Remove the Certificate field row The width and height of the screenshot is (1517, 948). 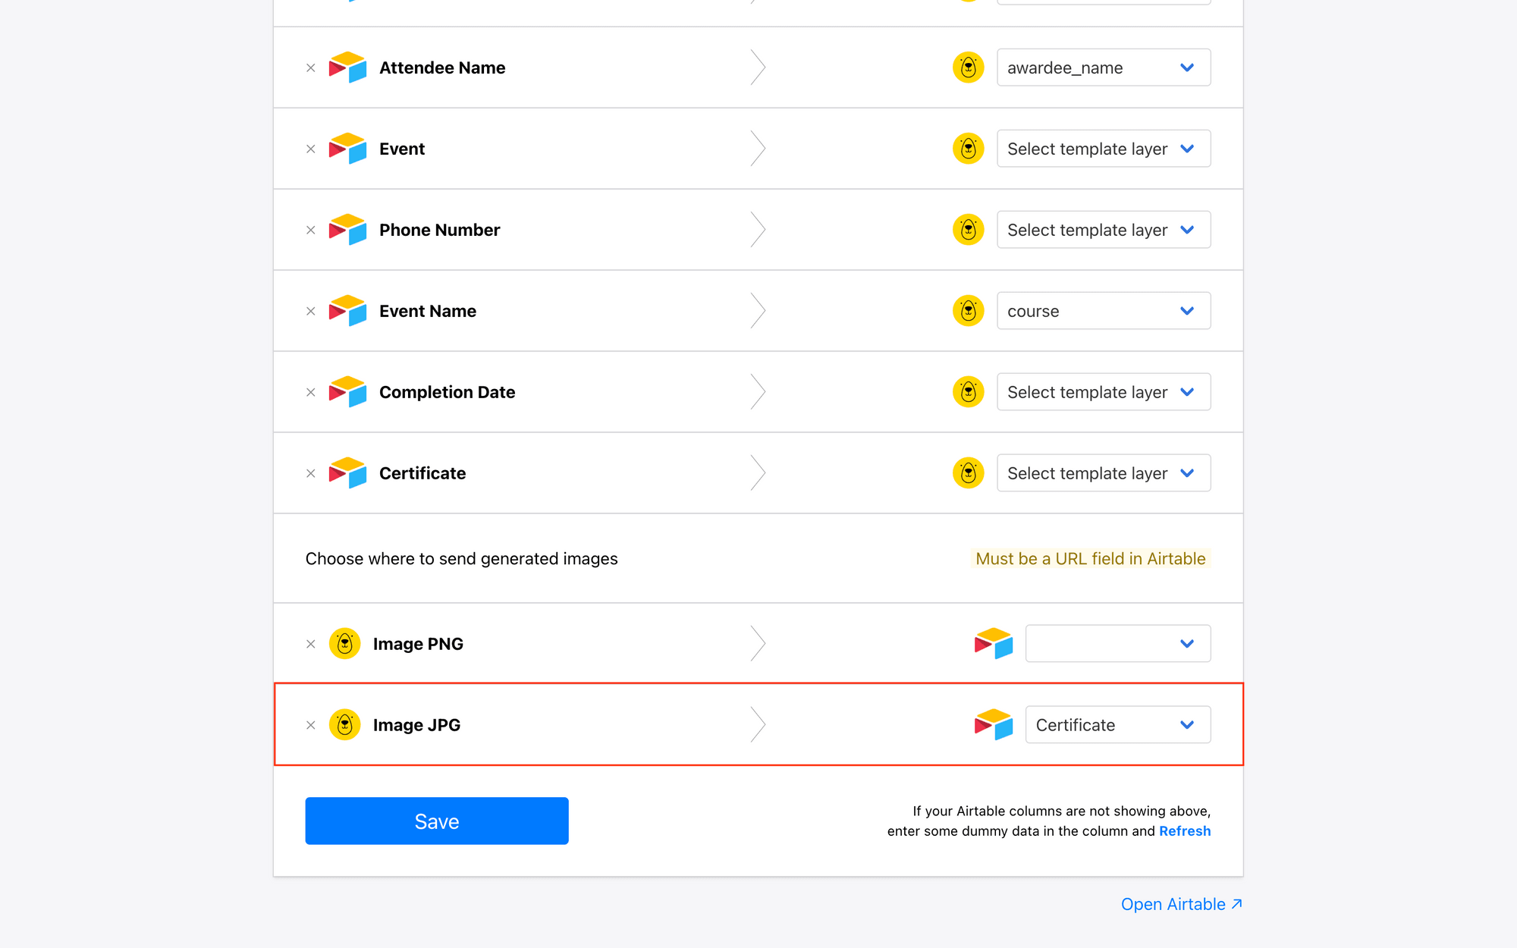pos(311,474)
